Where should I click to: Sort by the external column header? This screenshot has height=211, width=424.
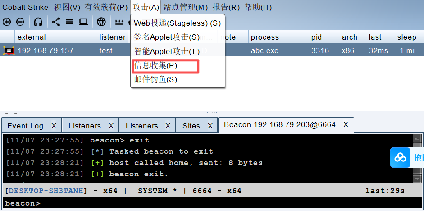[56, 37]
